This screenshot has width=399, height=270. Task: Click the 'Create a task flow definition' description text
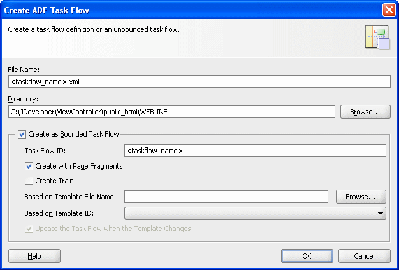click(94, 29)
